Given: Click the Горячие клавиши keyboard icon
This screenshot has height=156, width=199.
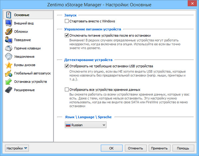Looking at the screenshot, I should (9, 48).
